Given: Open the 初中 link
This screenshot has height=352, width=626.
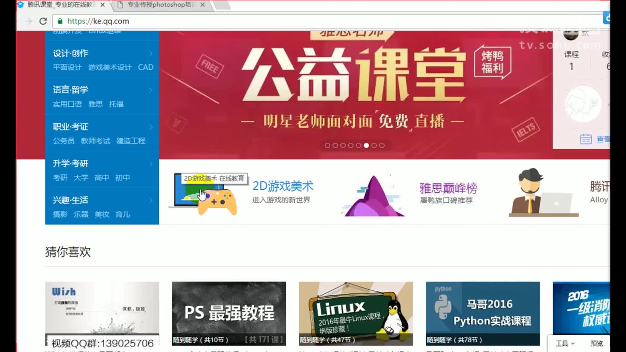Looking at the screenshot, I should point(123,178).
